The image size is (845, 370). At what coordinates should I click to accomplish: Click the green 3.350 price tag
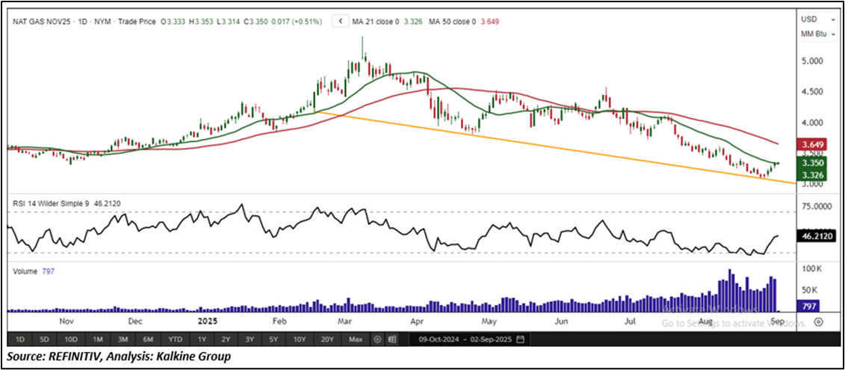click(x=811, y=164)
